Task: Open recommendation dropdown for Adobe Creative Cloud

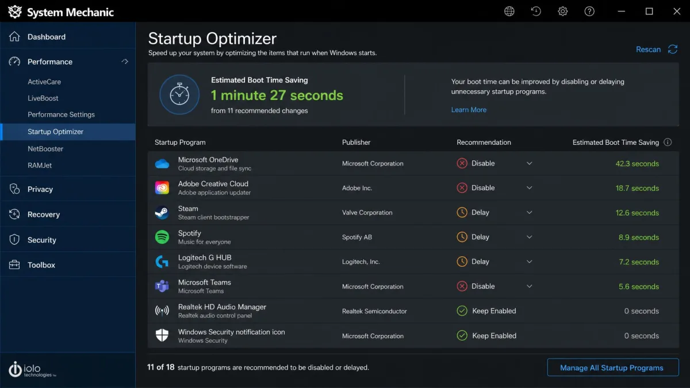Action: [x=530, y=188]
